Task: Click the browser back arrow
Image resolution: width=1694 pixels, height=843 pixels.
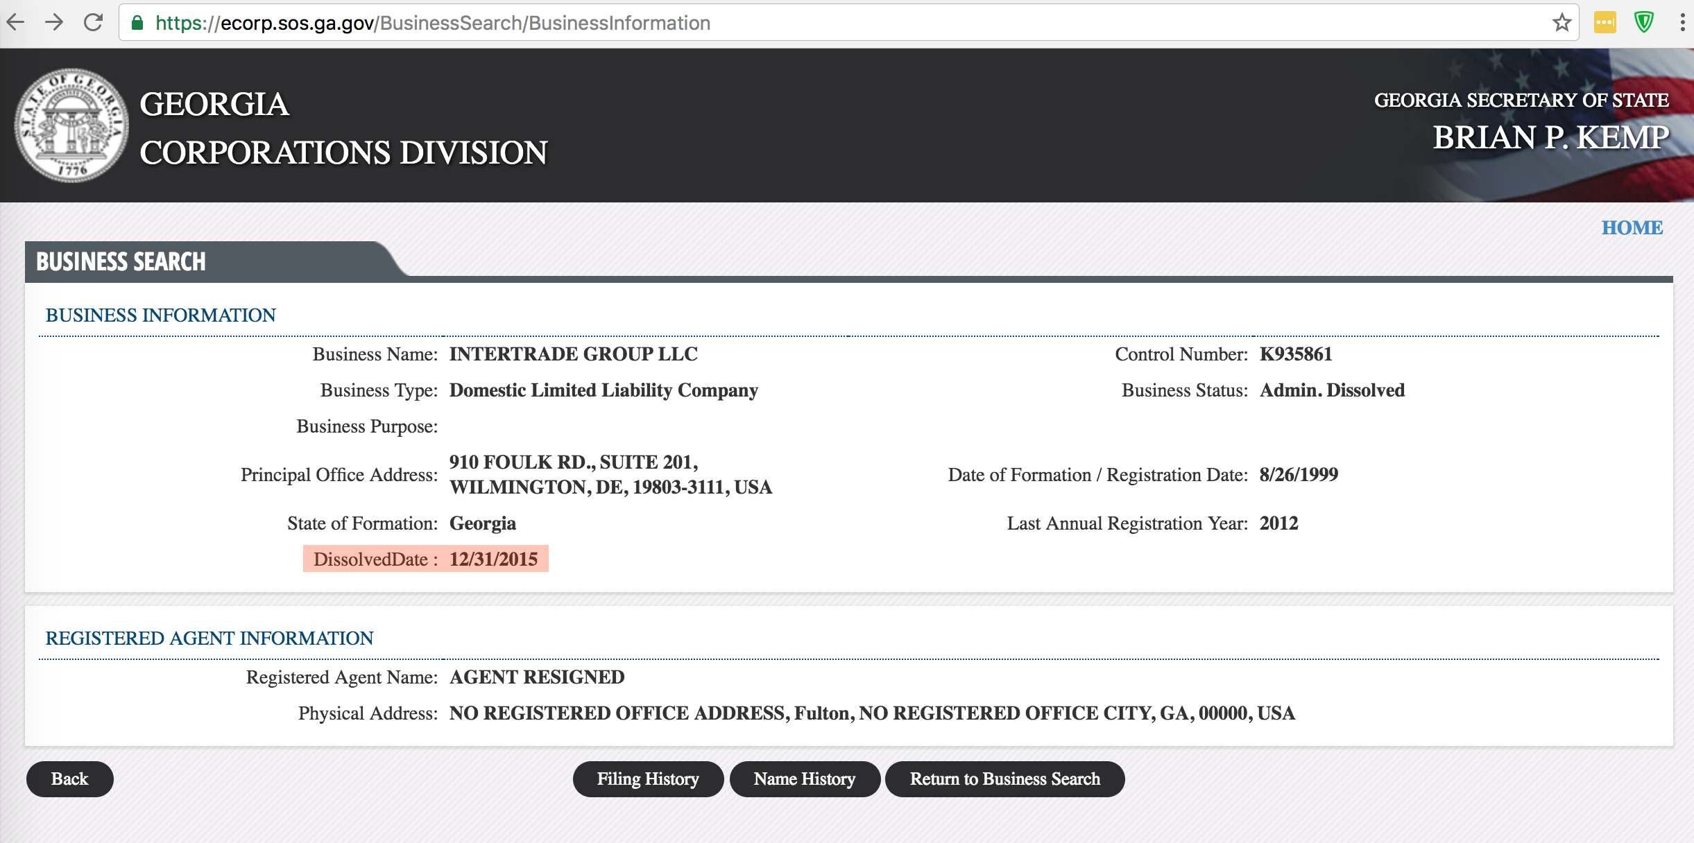Action: click(15, 23)
